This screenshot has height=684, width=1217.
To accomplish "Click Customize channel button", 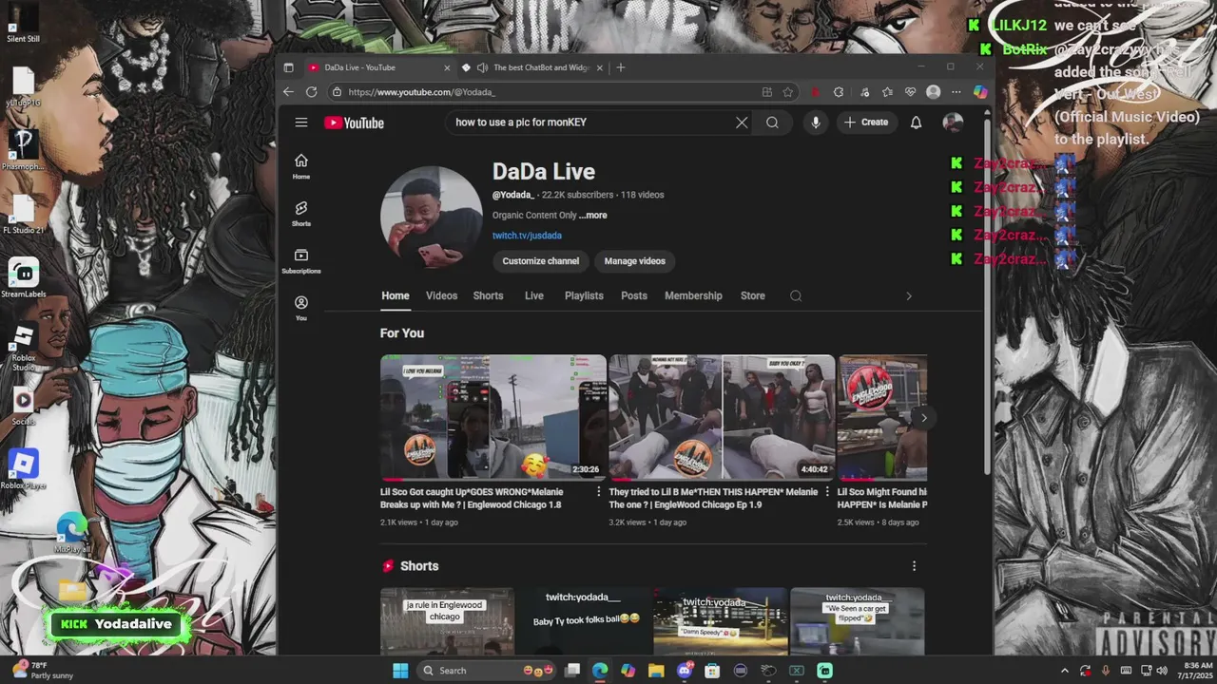I will [x=540, y=261].
